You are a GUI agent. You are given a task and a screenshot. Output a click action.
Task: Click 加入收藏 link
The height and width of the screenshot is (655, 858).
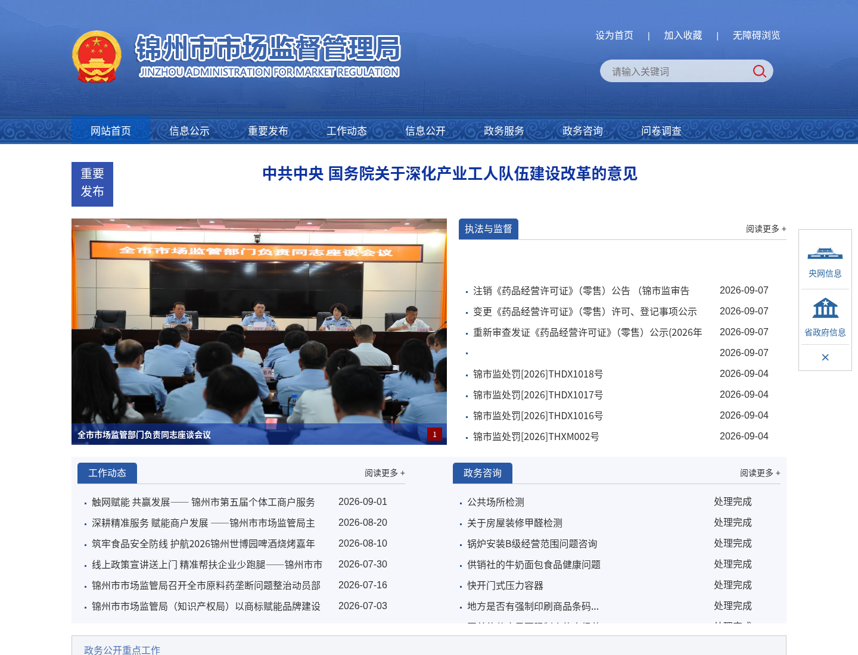[683, 35]
